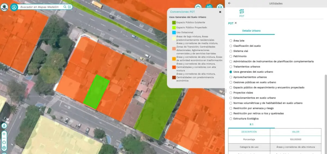The height and width of the screenshot is (154, 327).
Task: Switch to the Detalle Urbano tab
Action: tap(251, 31)
